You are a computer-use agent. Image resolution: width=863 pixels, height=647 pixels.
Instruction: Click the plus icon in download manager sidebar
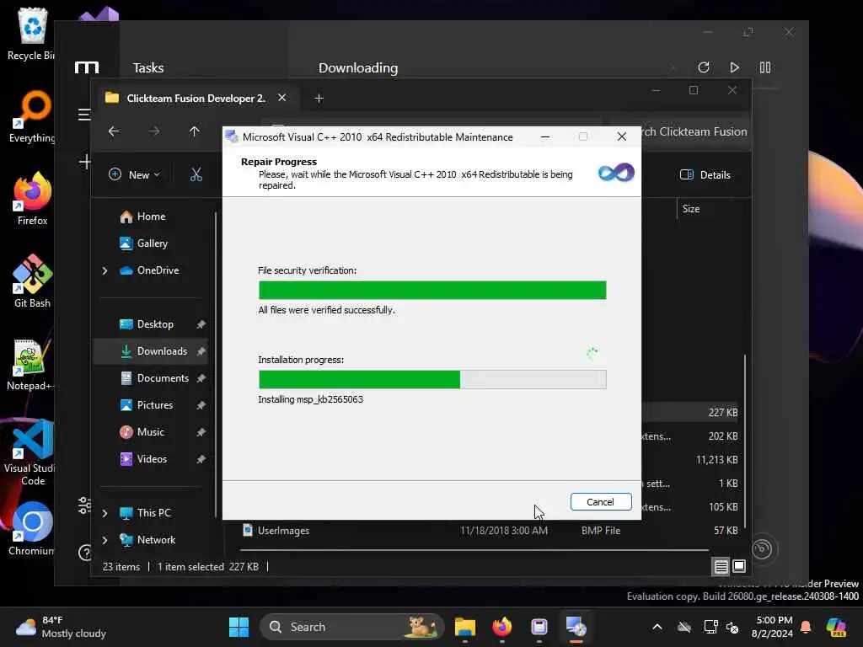tap(85, 162)
